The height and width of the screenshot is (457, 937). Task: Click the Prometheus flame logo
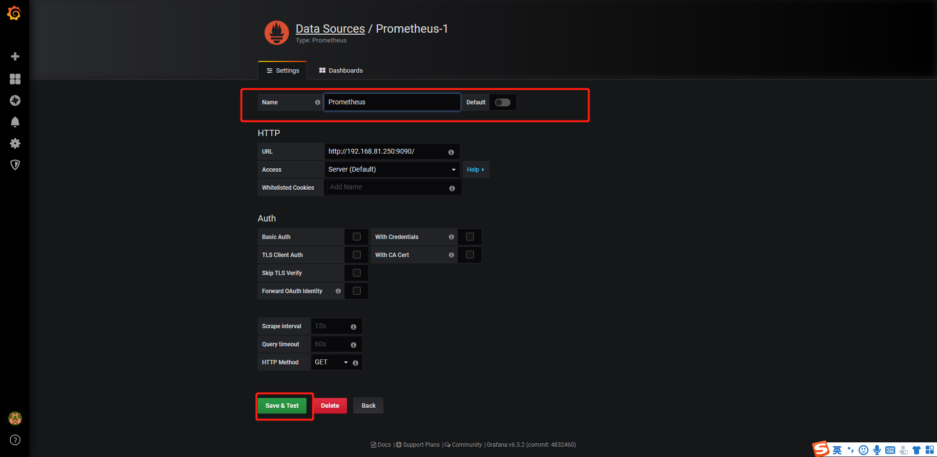(277, 33)
